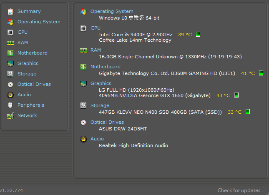
Task: Click LG FULL HD monitor text
Action: click(136, 90)
